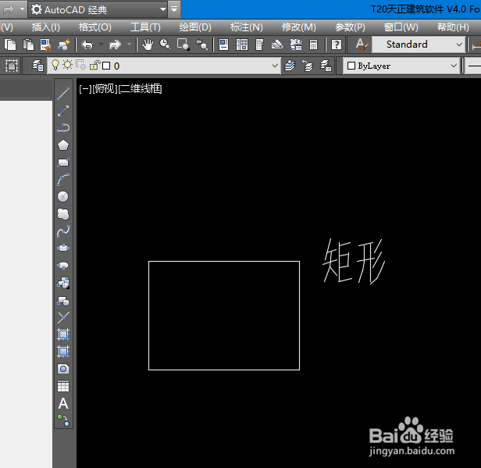Select the Polygon tool

[x=63, y=145]
